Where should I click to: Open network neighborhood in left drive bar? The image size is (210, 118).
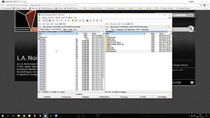65,24
